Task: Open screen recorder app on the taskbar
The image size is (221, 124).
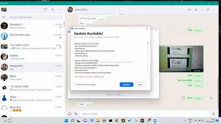Action: (x=142, y=121)
